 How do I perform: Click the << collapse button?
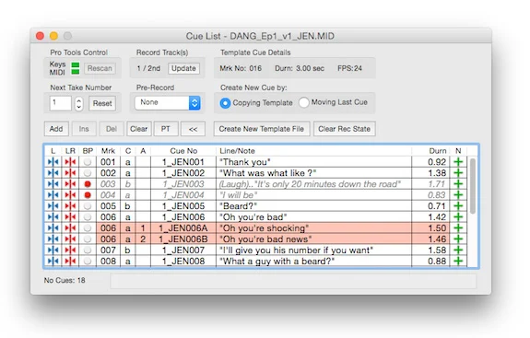pos(193,129)
